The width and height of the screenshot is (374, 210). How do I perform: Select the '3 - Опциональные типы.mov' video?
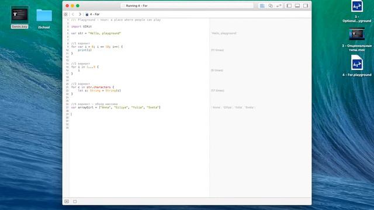click(x=357, y=40)
